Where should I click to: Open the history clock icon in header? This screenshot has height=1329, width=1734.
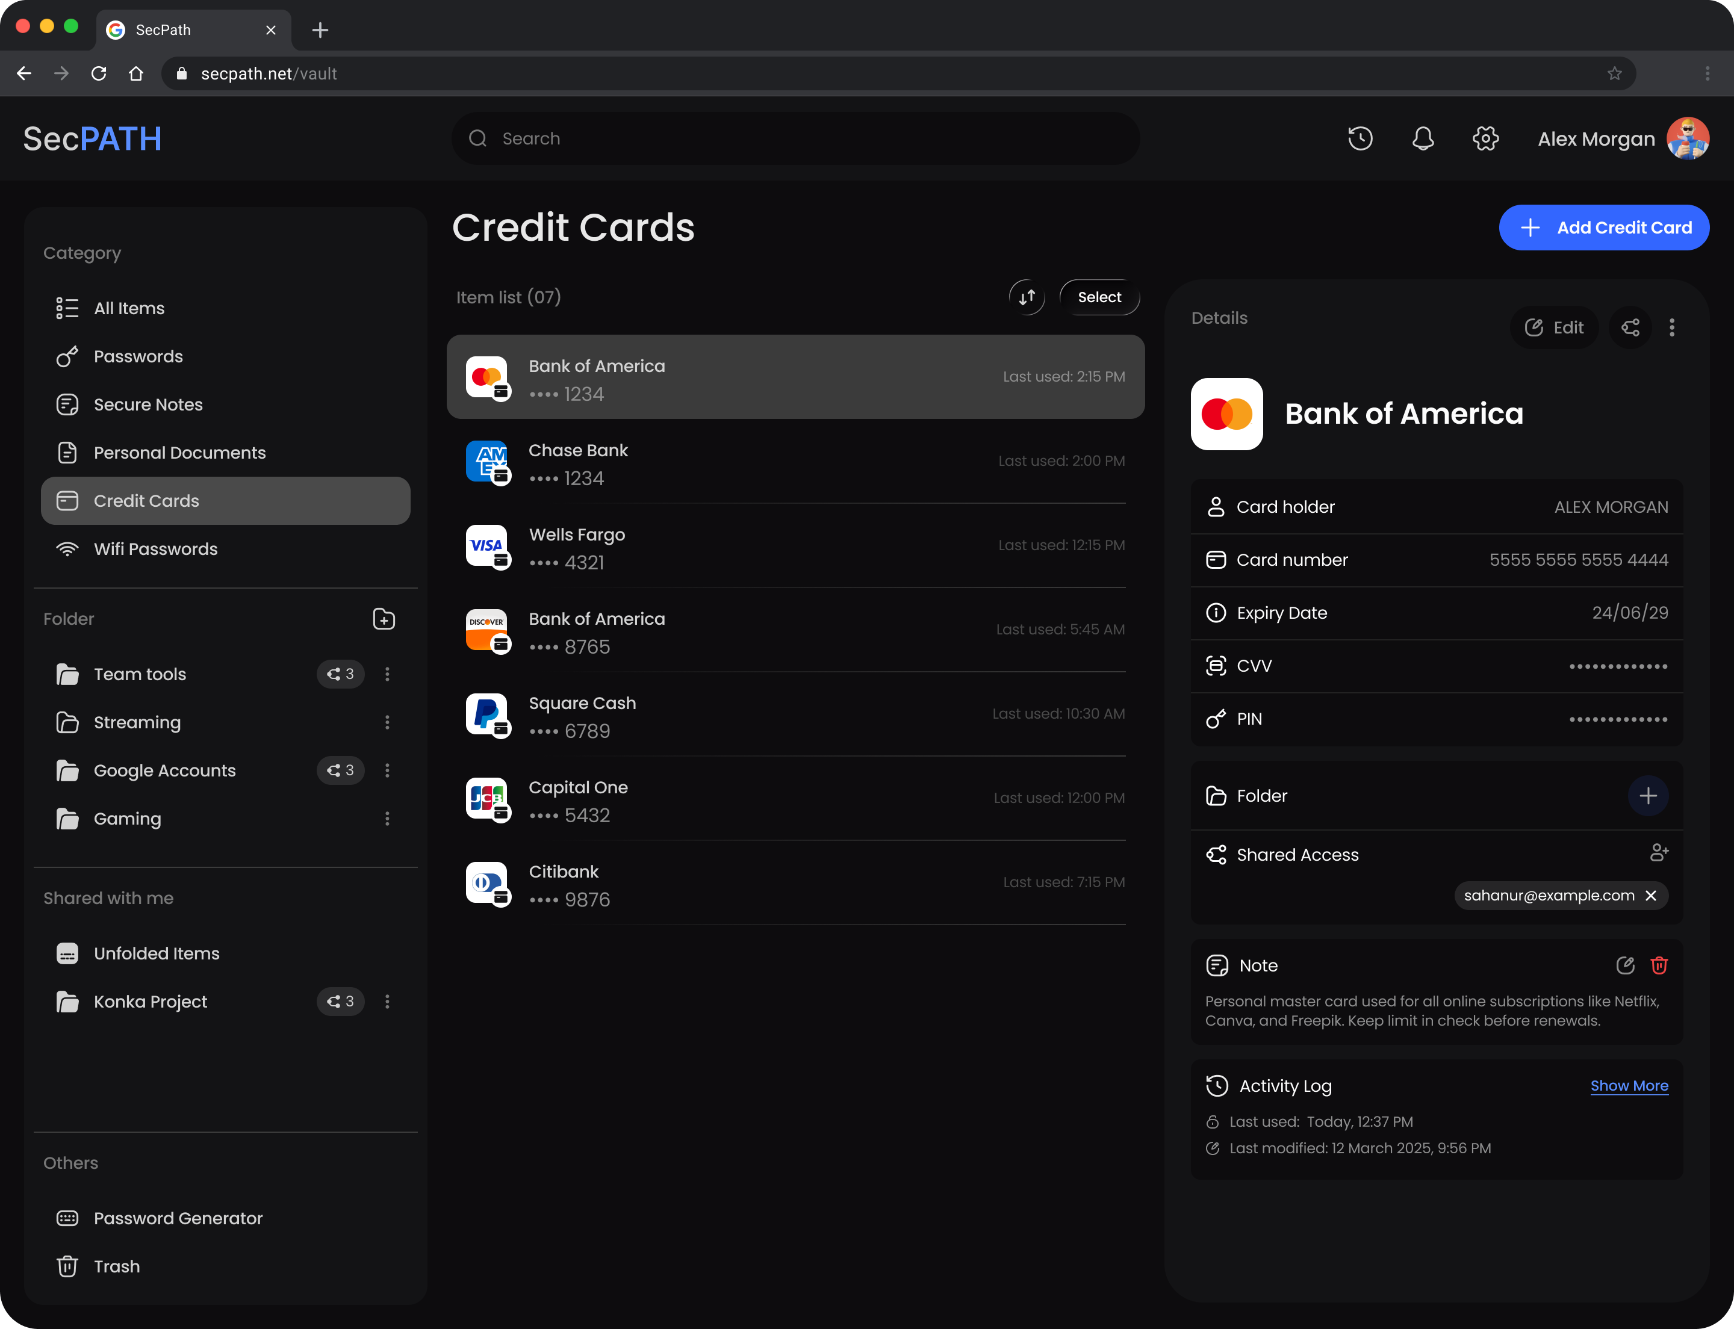point(1360,138)
